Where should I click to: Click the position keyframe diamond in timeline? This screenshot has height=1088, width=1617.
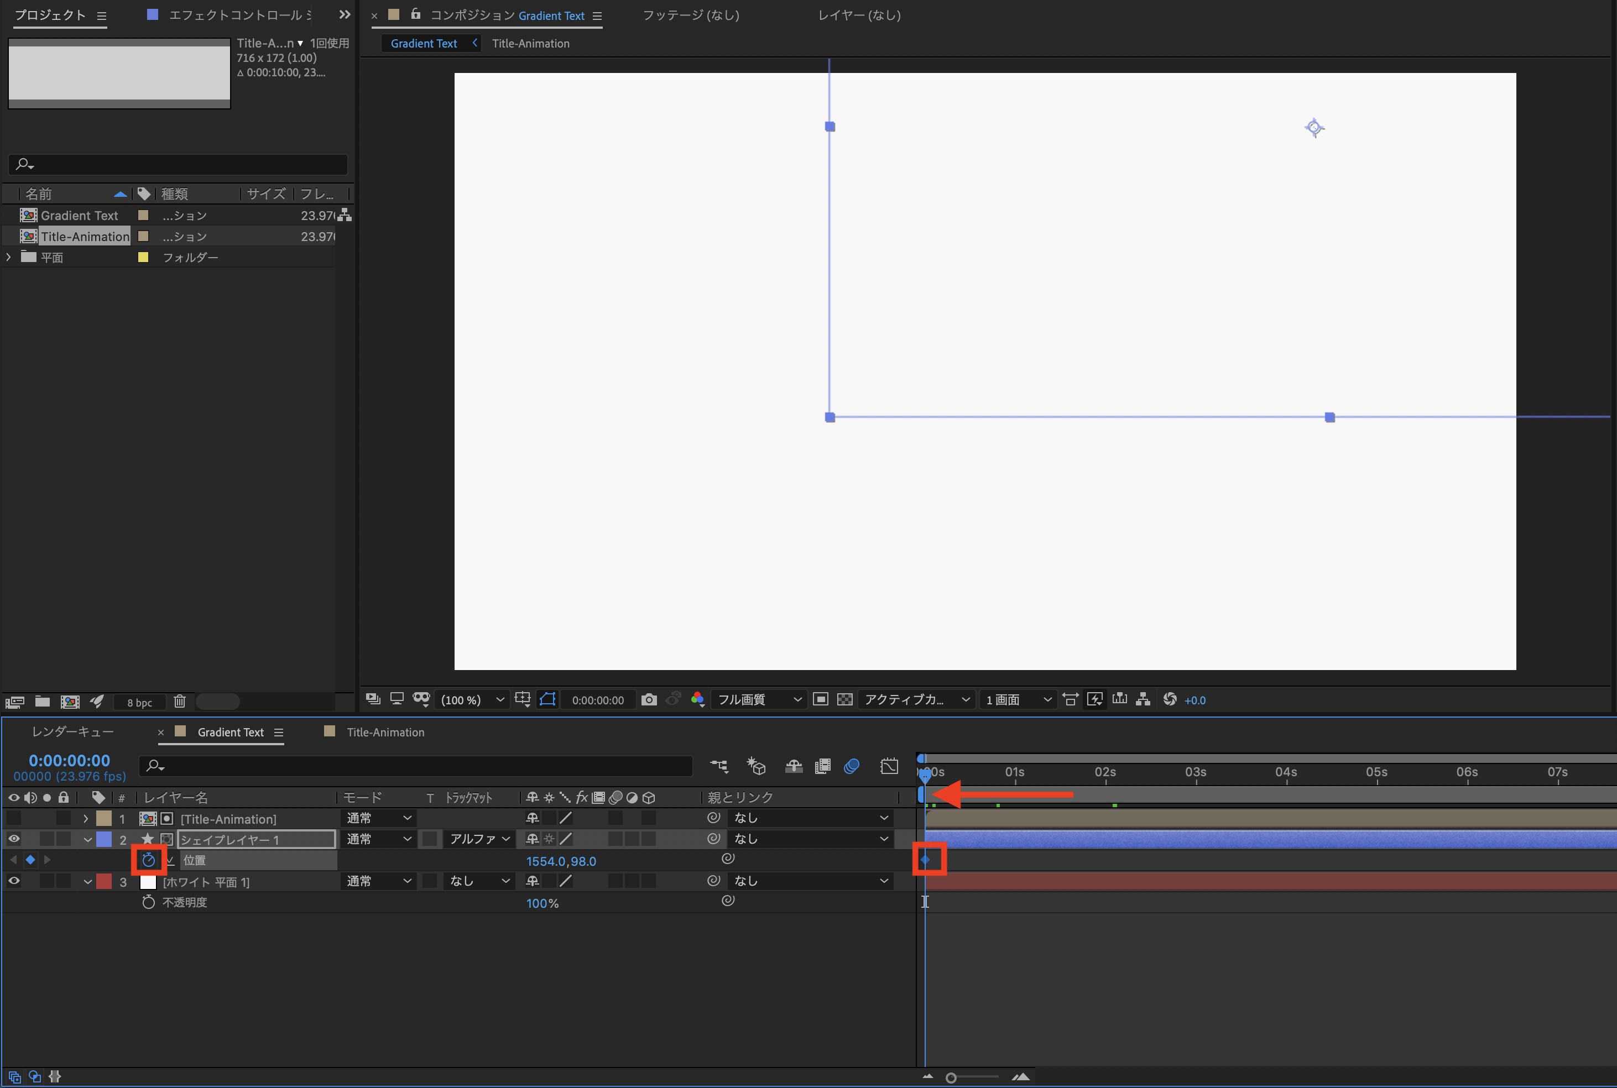(925, 860)
